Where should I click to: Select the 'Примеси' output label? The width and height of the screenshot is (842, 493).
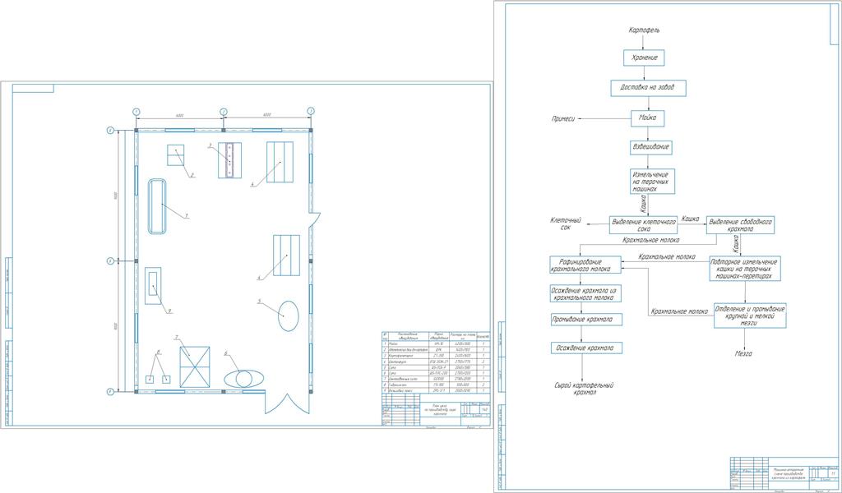click(563, 119)
